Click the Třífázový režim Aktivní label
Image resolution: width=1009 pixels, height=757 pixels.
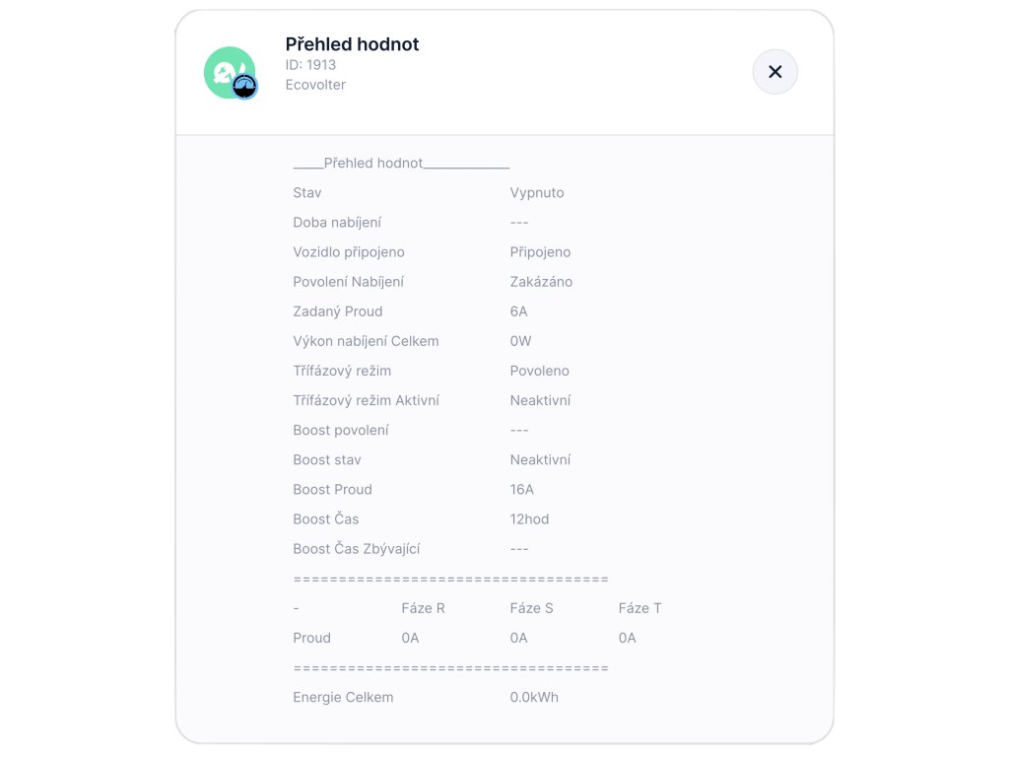tap(366, 400)
